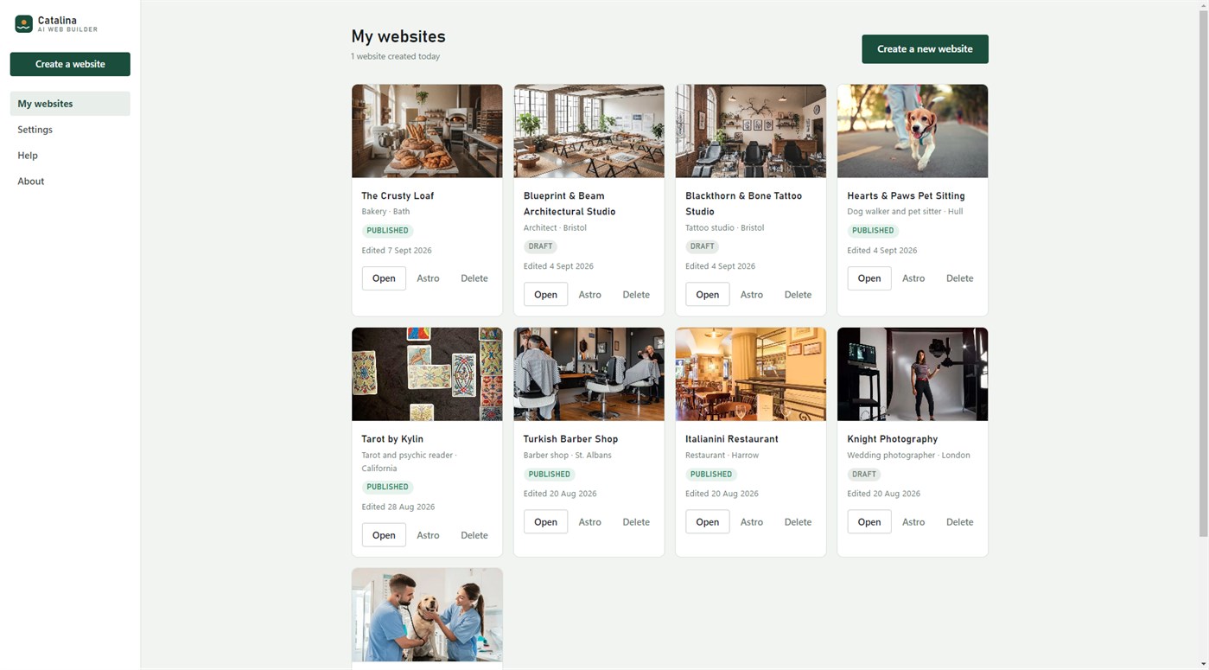
Task: Click the sidebar Create a website button
Action: tap(70, 64)
